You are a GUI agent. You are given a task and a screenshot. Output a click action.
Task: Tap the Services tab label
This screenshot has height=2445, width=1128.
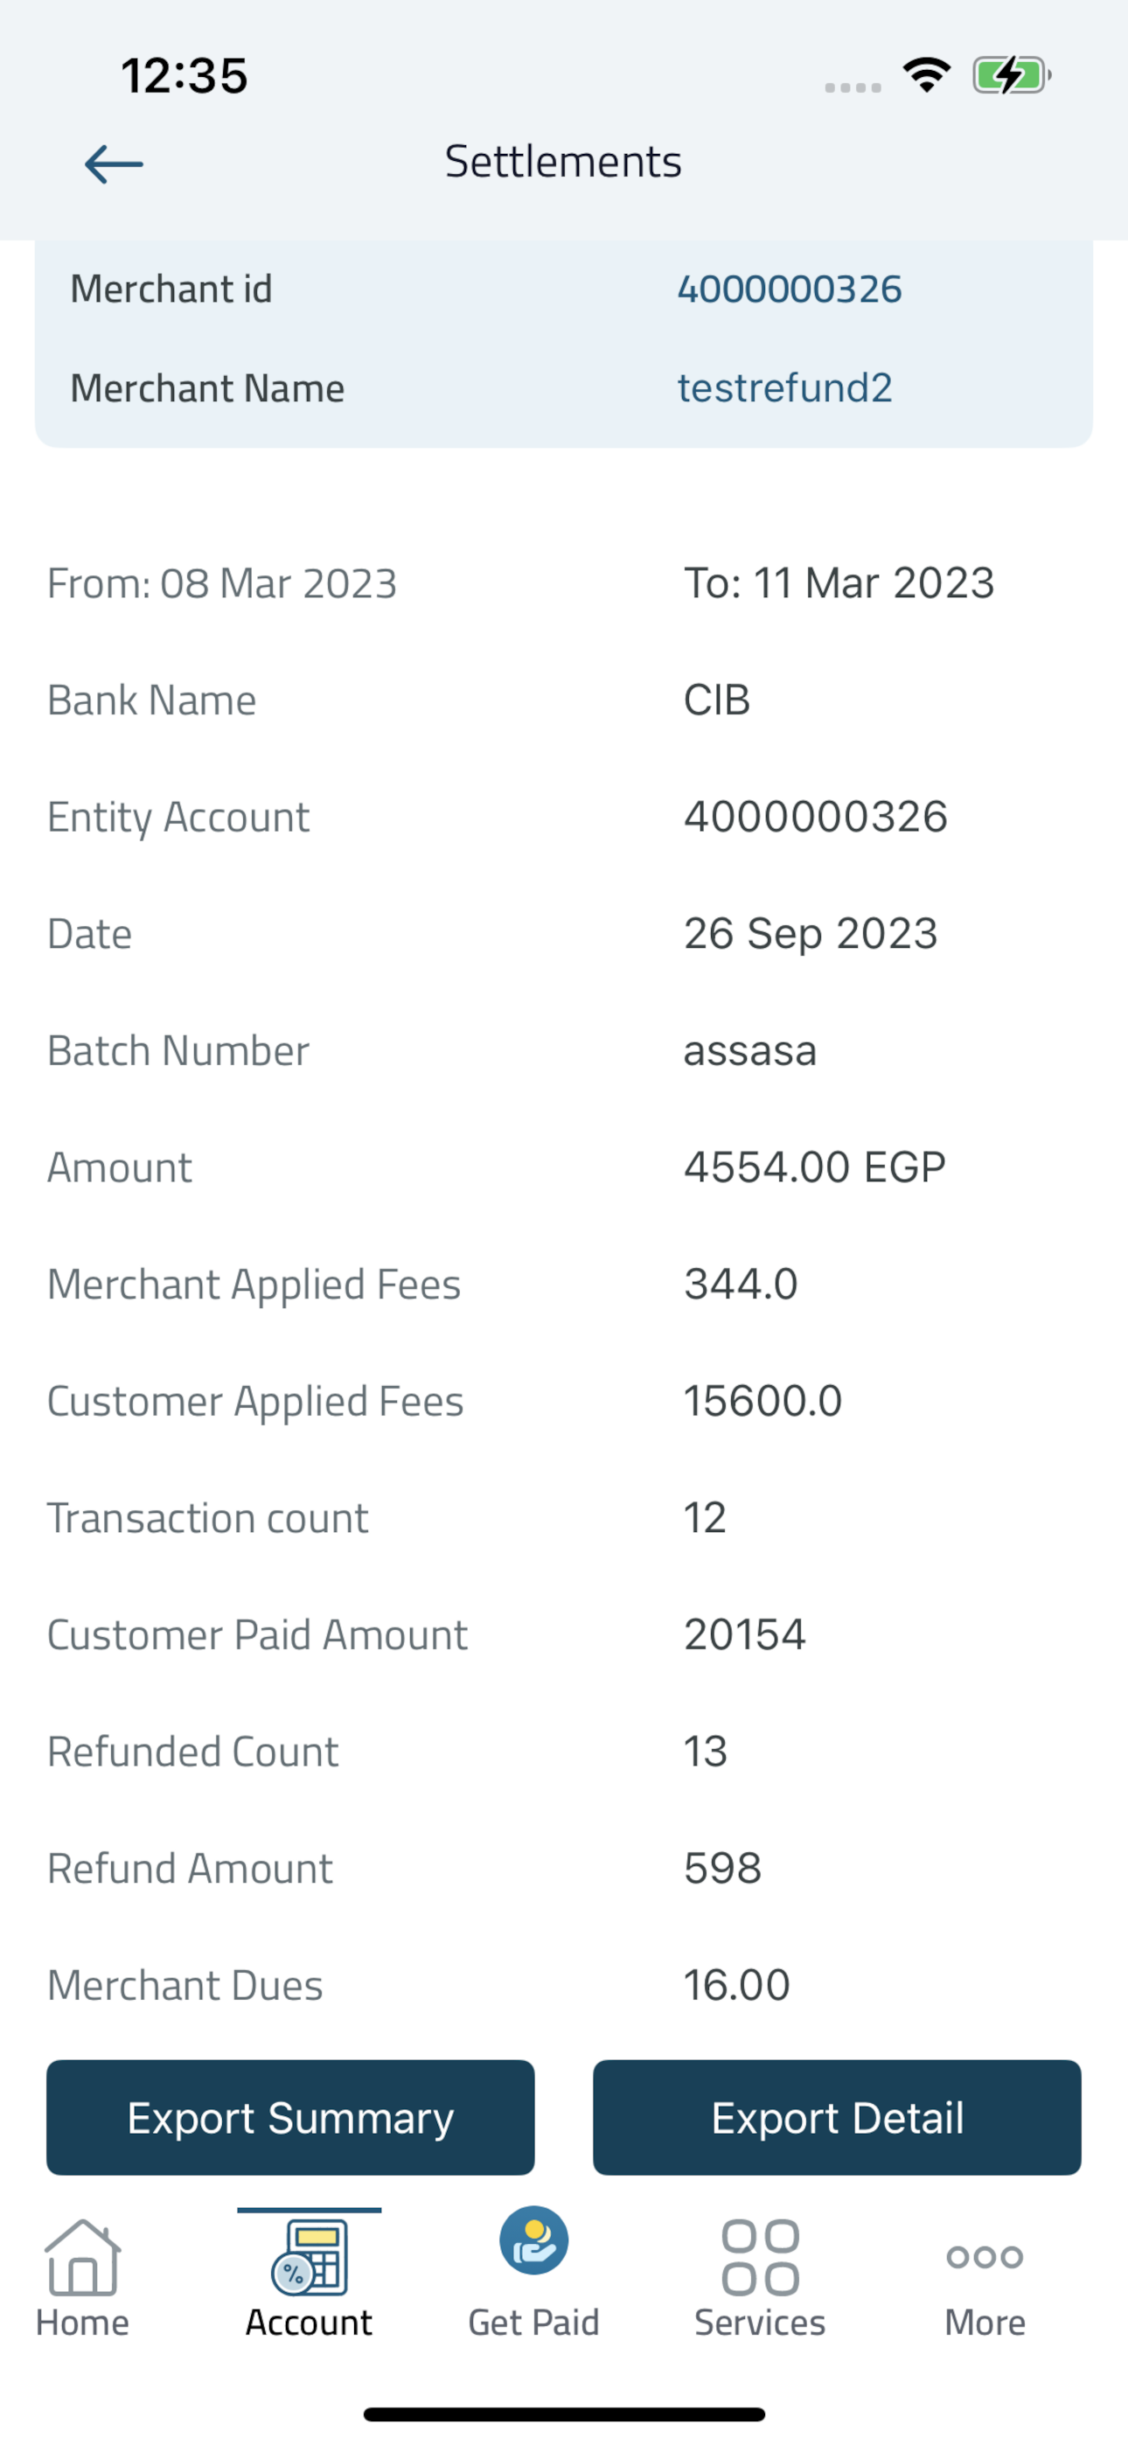pyautogui.click(x=760, y=2323)
